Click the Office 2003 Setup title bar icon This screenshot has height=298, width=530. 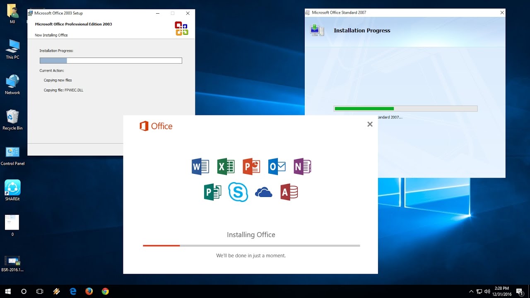click(x=30, y=13)
